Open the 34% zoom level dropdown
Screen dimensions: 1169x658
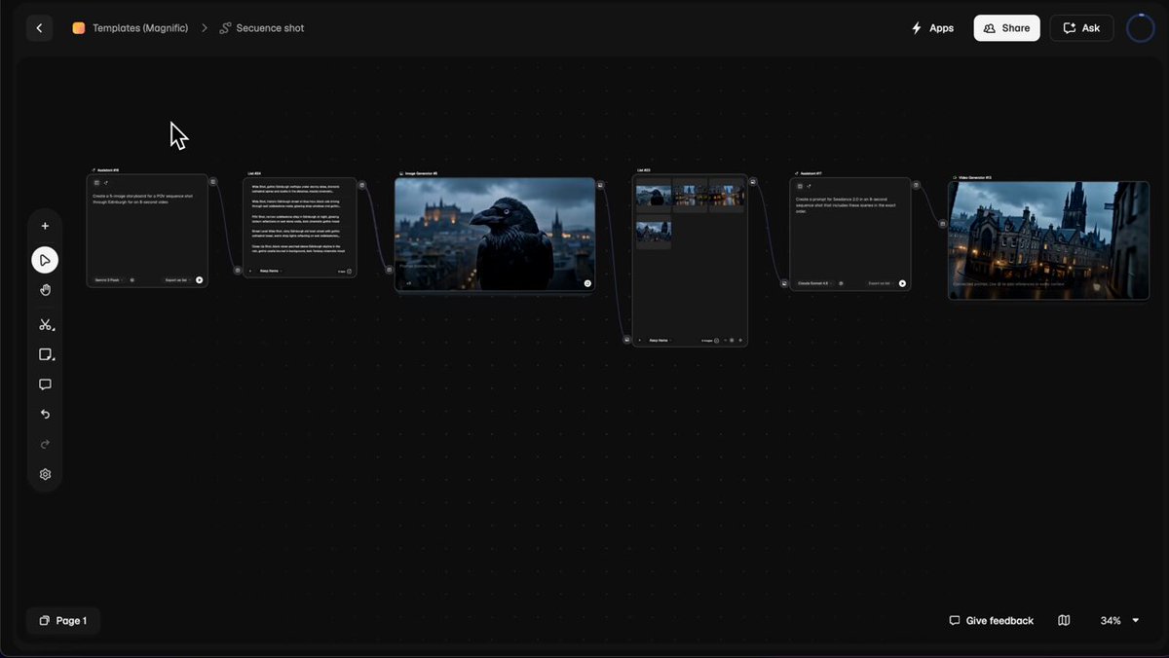pos(1119,620)
